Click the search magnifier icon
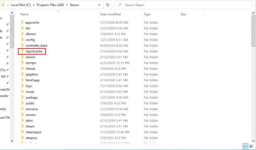256x150 pixels. [120, 5]
